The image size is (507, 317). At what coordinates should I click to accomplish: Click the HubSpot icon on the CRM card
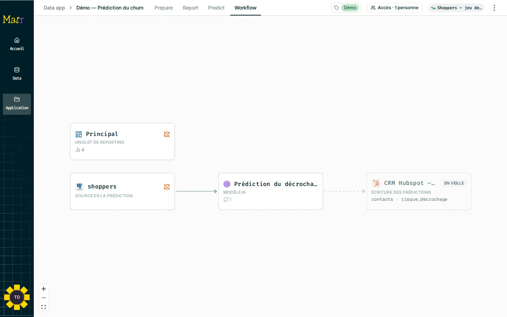[376, 183]
